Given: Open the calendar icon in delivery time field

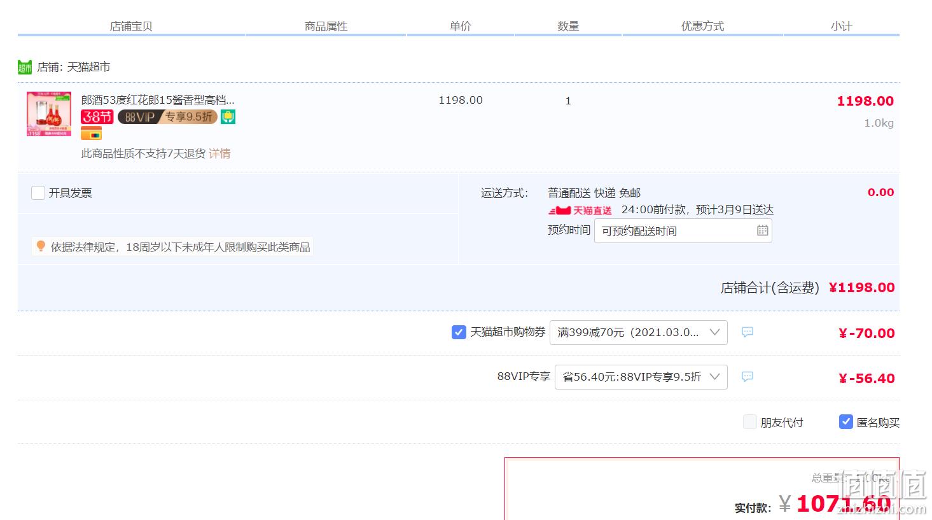Looking at the screenshot, I should (x=763, y=230).
